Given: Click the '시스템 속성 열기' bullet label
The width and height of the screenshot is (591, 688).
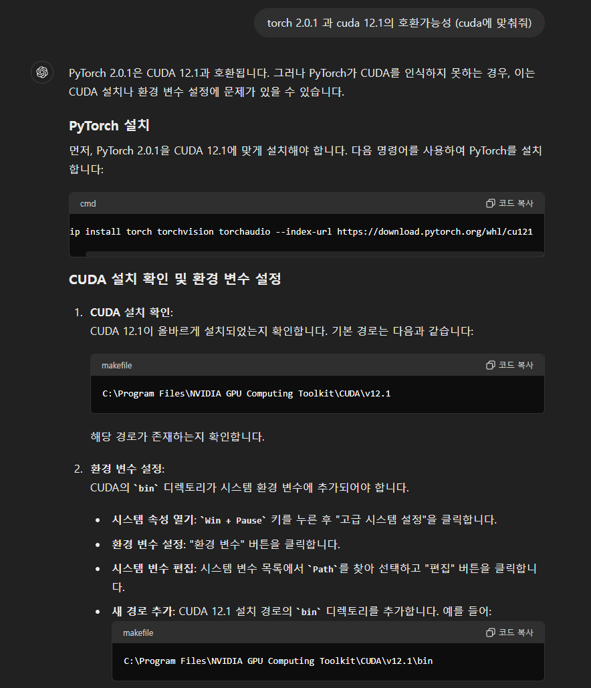Looking at the screenshot, I should coord(154,520).
